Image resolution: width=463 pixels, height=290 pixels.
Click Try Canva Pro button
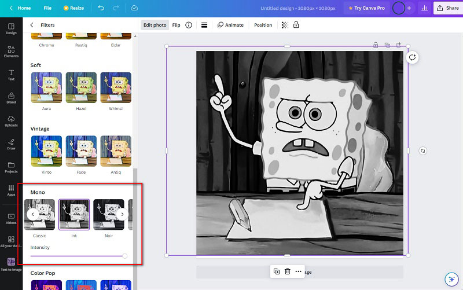(366, 8)
